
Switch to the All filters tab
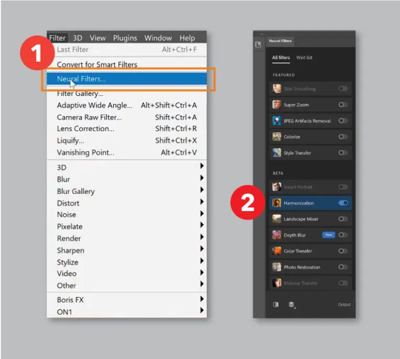tap(281, 58)
